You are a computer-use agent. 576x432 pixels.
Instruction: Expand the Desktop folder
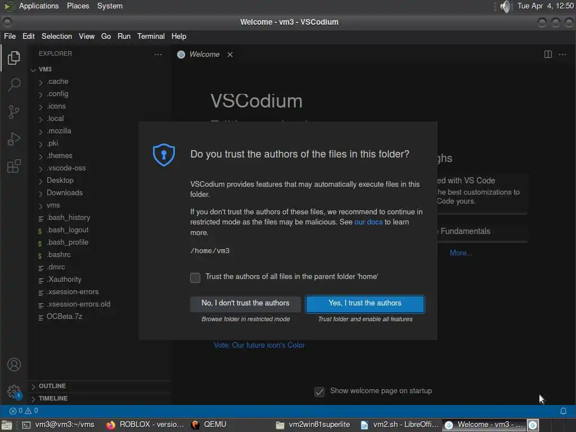[x=60, y=181]
